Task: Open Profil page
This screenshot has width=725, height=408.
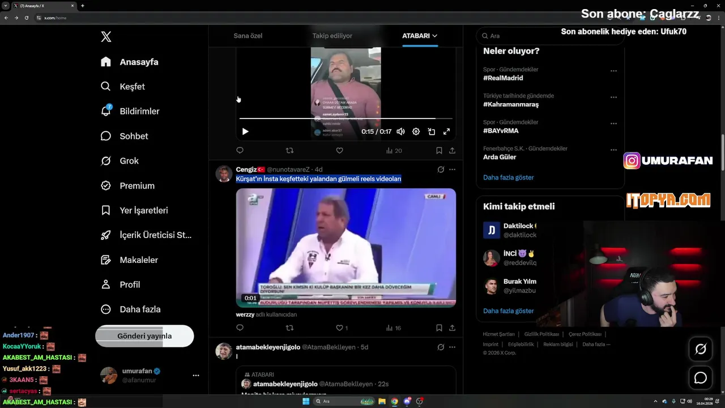Action: point(120,284)
